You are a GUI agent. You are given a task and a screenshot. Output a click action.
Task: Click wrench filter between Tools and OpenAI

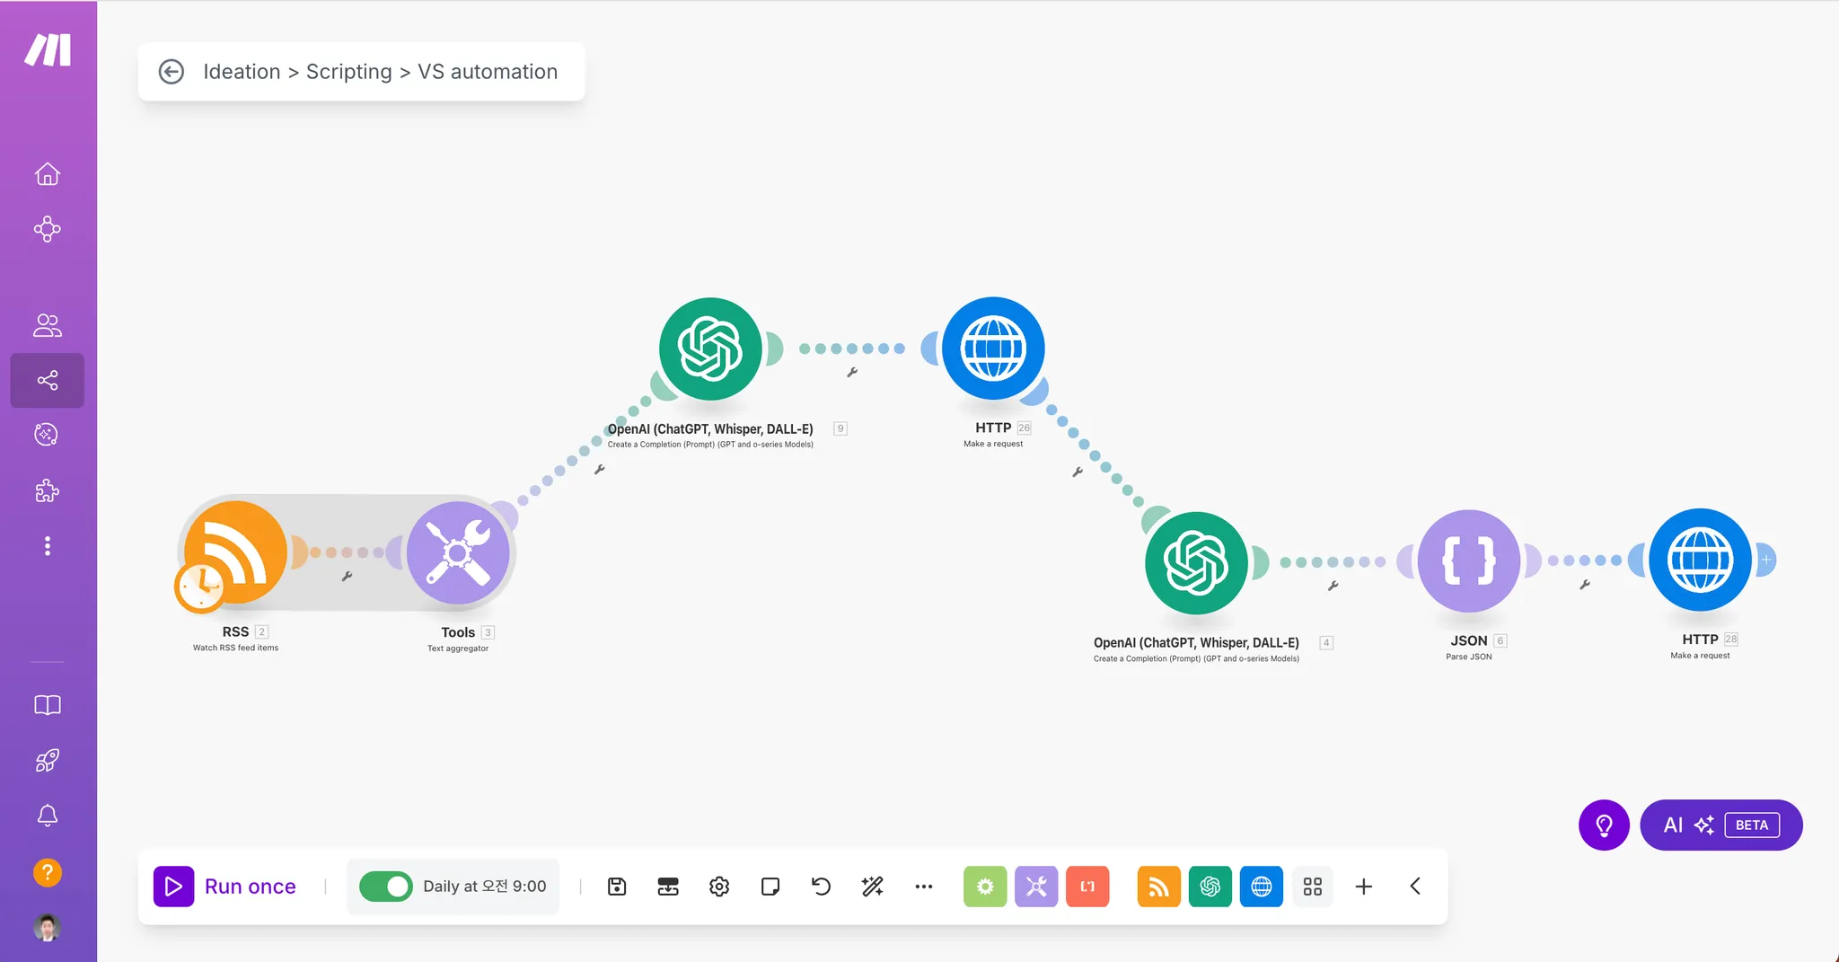(599, 470)
